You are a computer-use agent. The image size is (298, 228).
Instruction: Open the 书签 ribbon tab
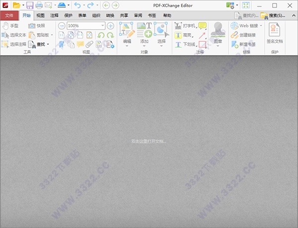click(152, 15)
